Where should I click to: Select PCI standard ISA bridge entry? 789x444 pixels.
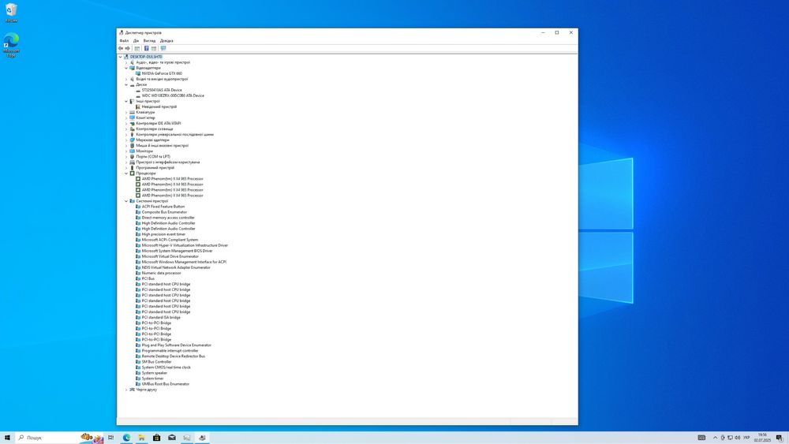click(x=161, y=317)
